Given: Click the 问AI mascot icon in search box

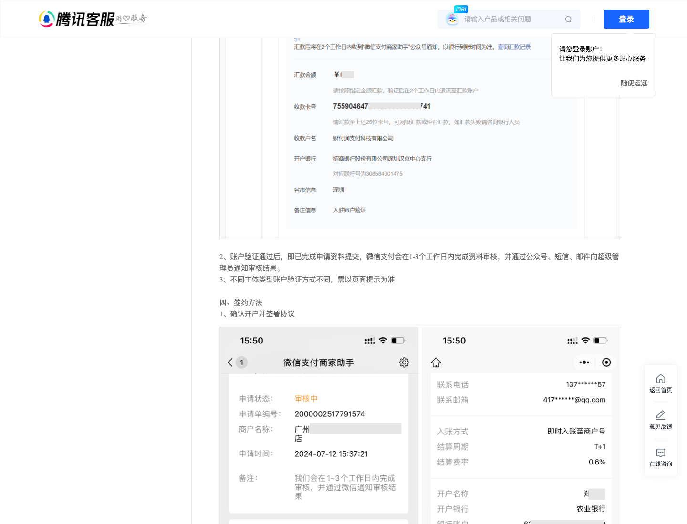Looking at the screenshot, I should [x=452, y=19].
